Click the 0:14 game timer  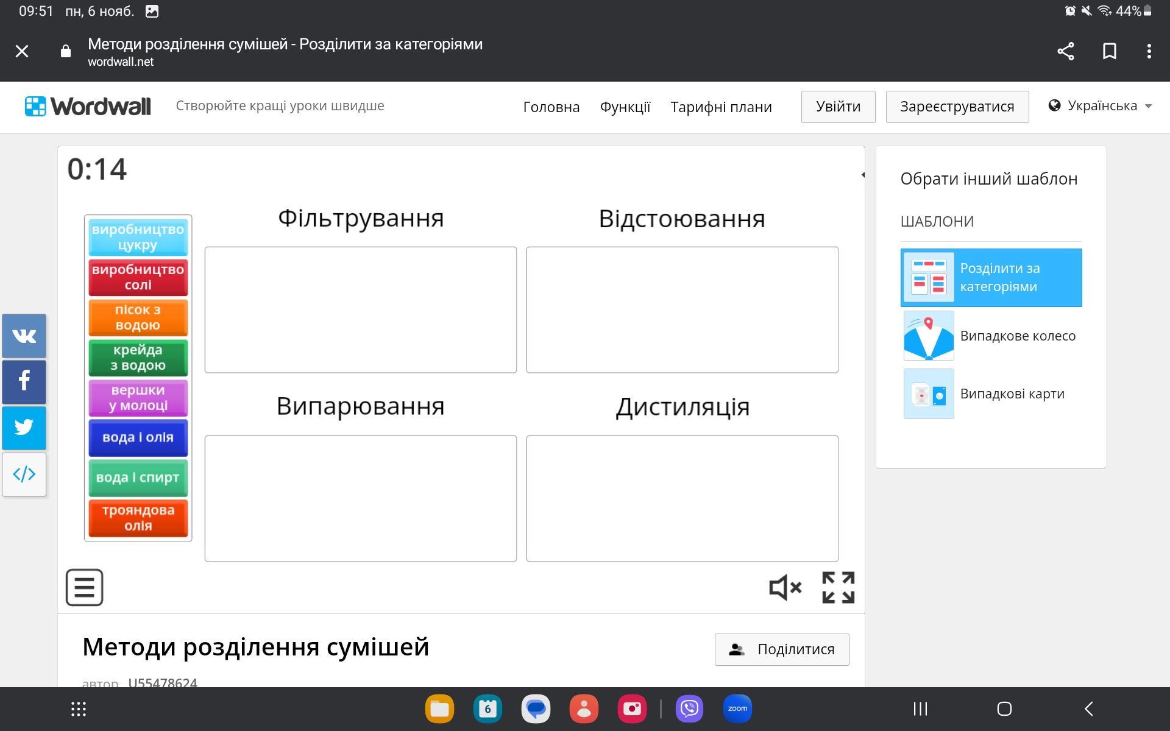[x=97, y=169]
